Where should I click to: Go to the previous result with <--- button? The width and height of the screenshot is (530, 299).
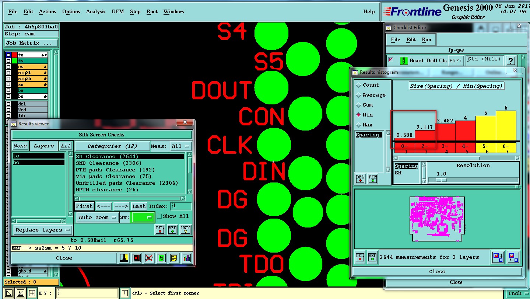tap(103, 206)
